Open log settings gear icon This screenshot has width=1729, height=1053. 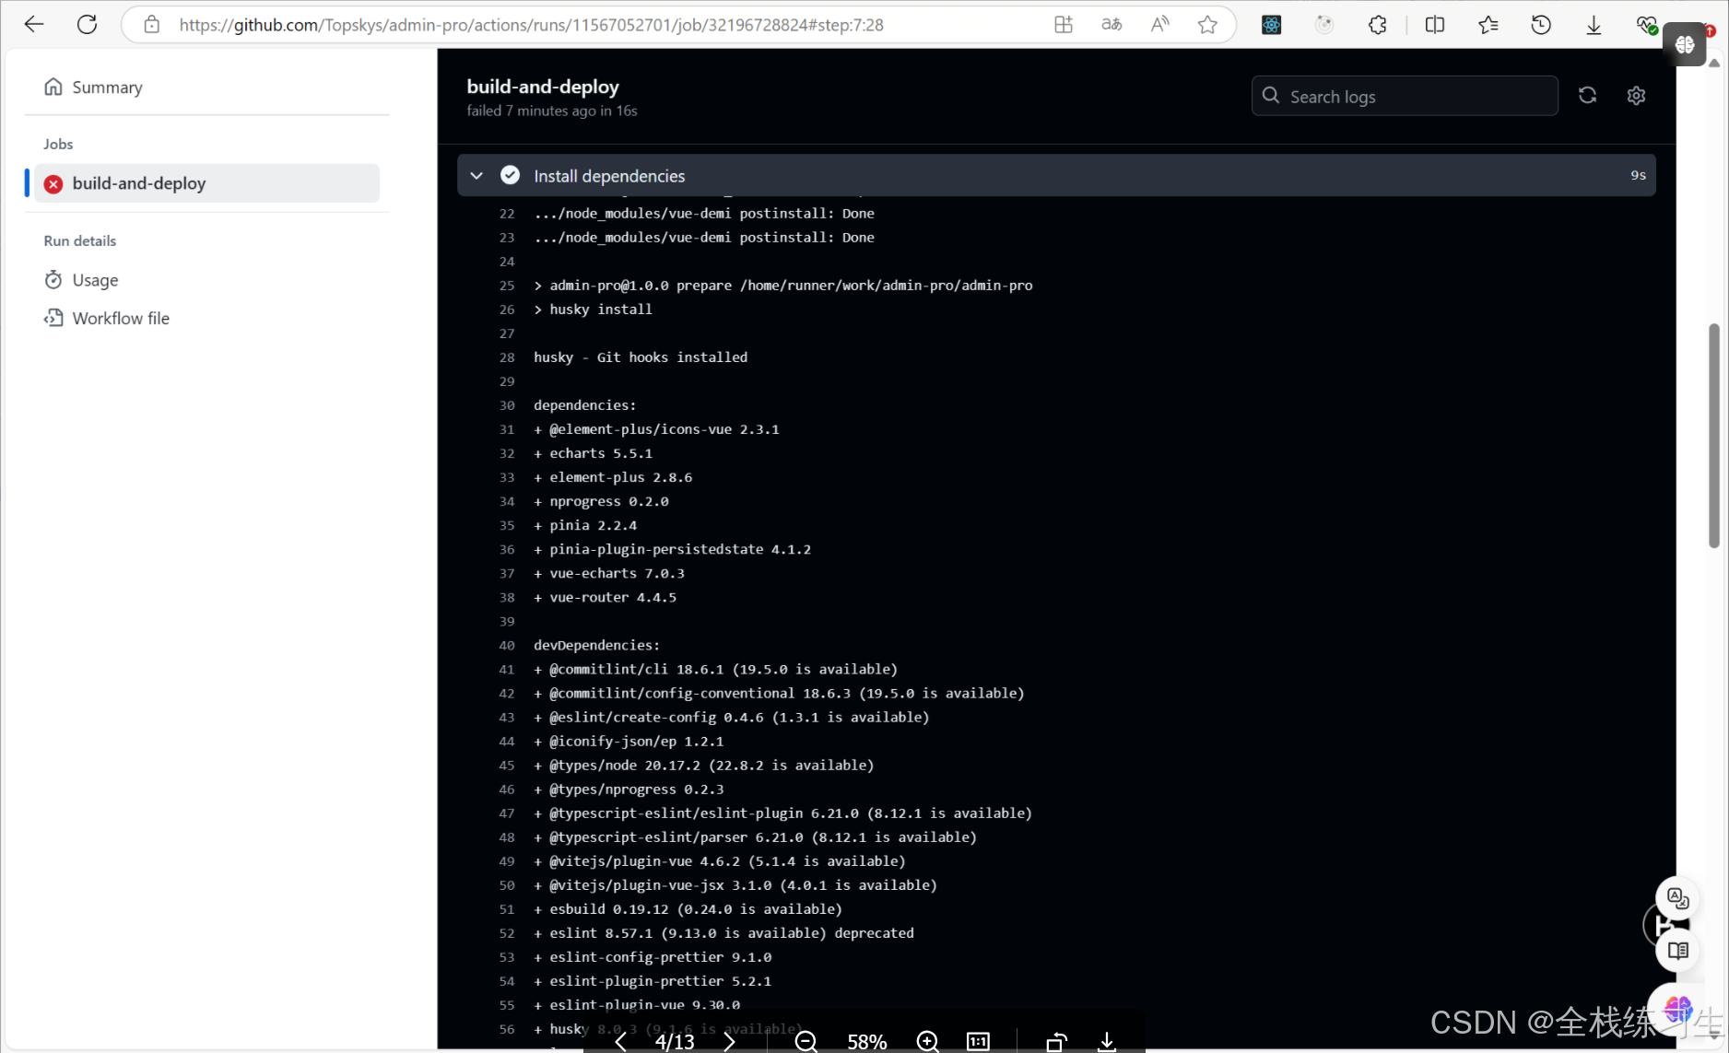1636,96
